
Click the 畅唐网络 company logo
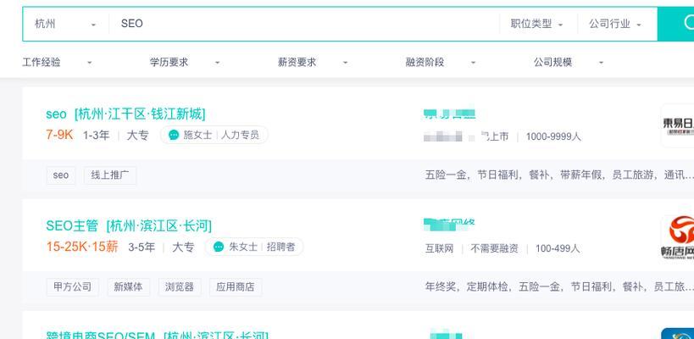[x=678, y=238]
